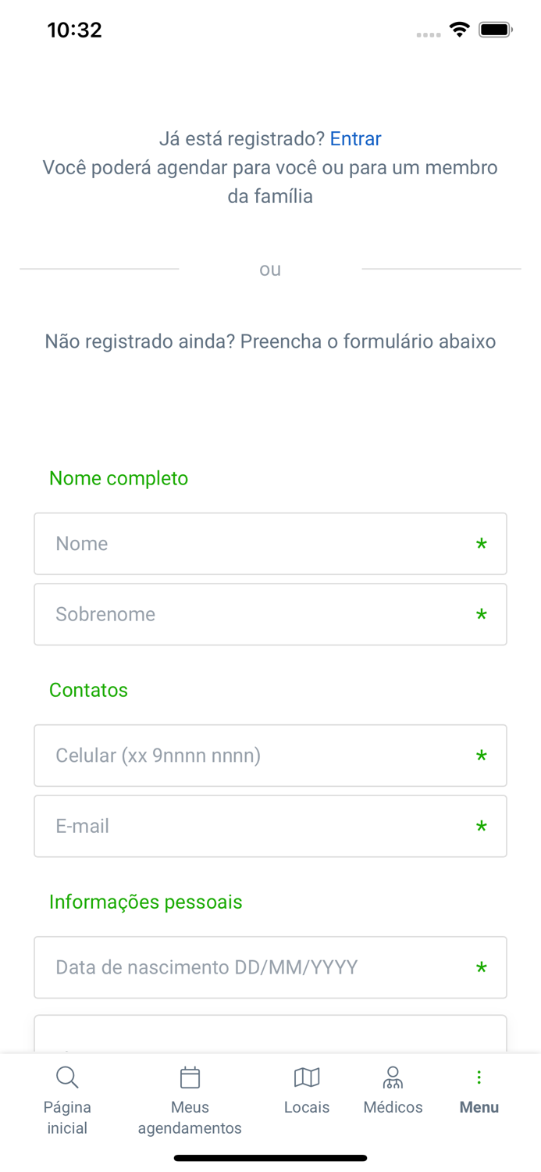This screenshot has width=541, height=1172.
Task: Tap the 10:32 clock in the status bar
Action: click(x=75, y=30)
